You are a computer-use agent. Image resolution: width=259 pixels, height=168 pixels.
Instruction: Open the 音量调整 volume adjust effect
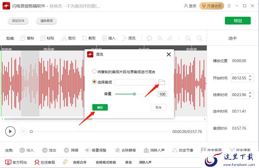click(96, 150)
